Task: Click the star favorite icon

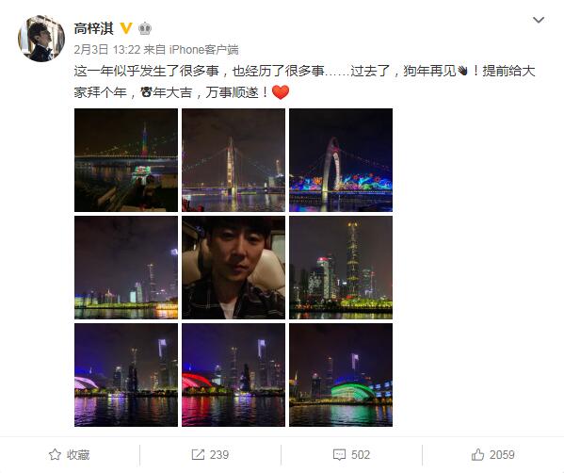Action: coord(55,455)
